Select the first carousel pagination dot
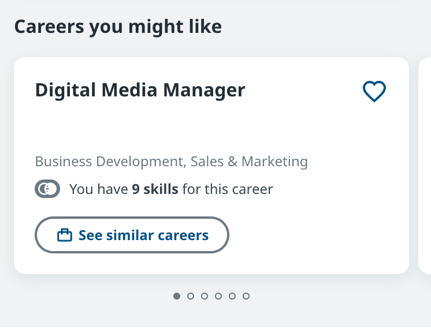 click(x=177, y=296)
